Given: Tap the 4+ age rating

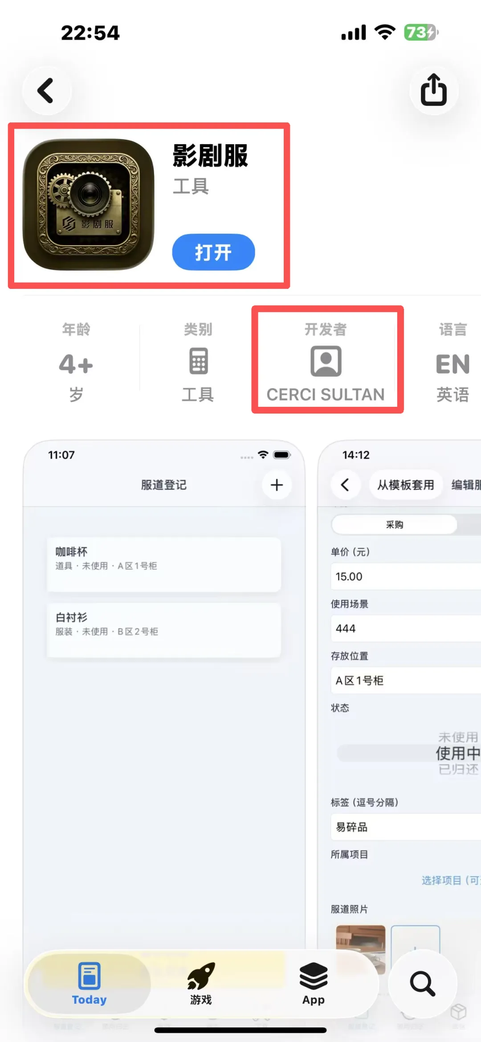Looking at the screenshot, I should (x=76, y=365).
